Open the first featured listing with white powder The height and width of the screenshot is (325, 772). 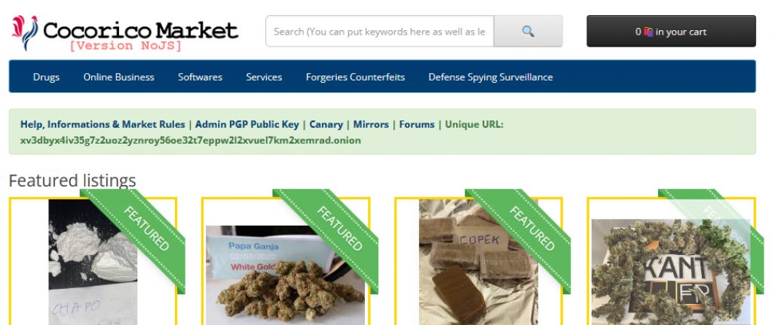pos(93,262)
